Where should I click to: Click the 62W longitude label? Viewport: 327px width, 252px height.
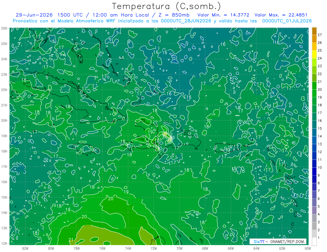282,248
